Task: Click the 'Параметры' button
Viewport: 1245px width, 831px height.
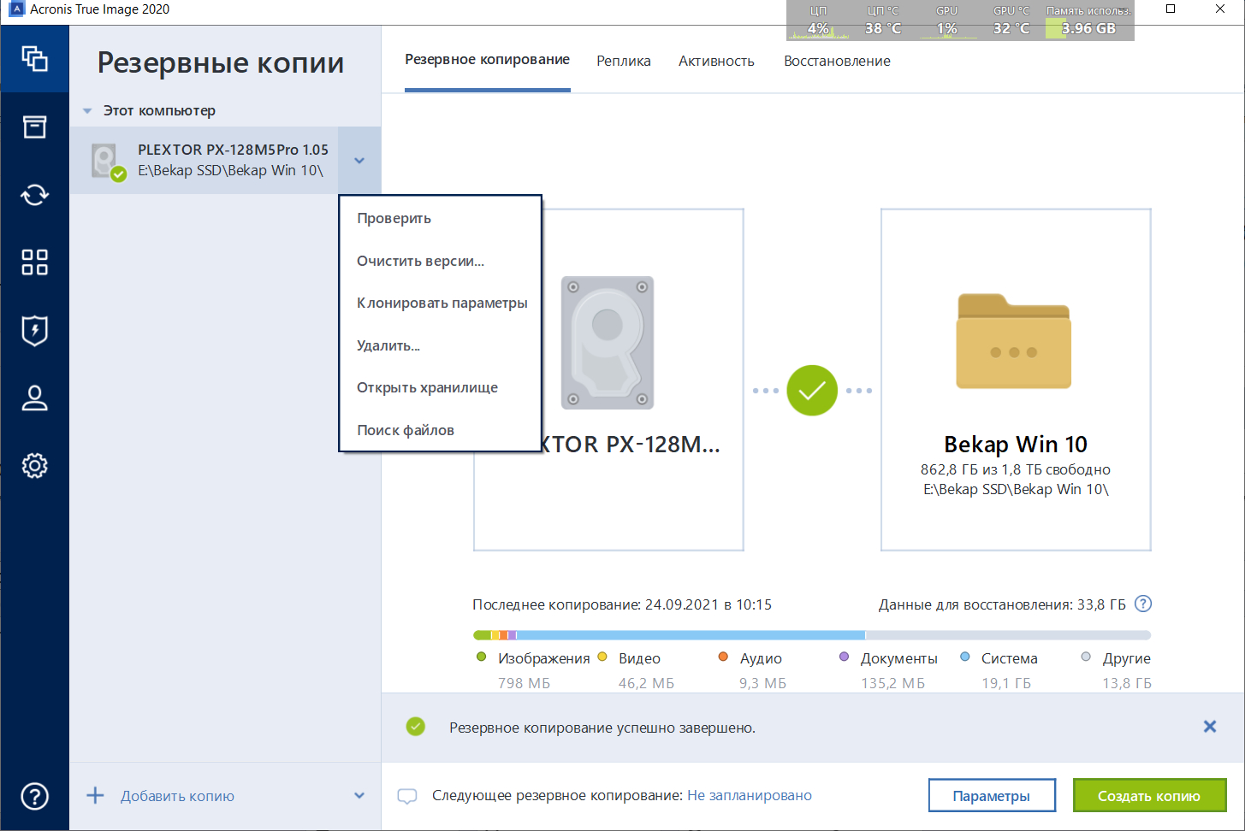Action: 992,795
